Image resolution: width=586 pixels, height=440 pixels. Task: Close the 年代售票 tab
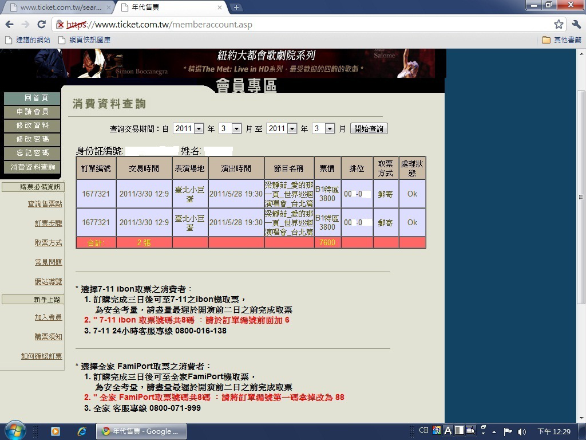(x=220, y=7)
